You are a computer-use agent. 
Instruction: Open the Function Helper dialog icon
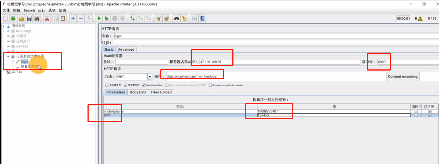(x=194, y=18)
